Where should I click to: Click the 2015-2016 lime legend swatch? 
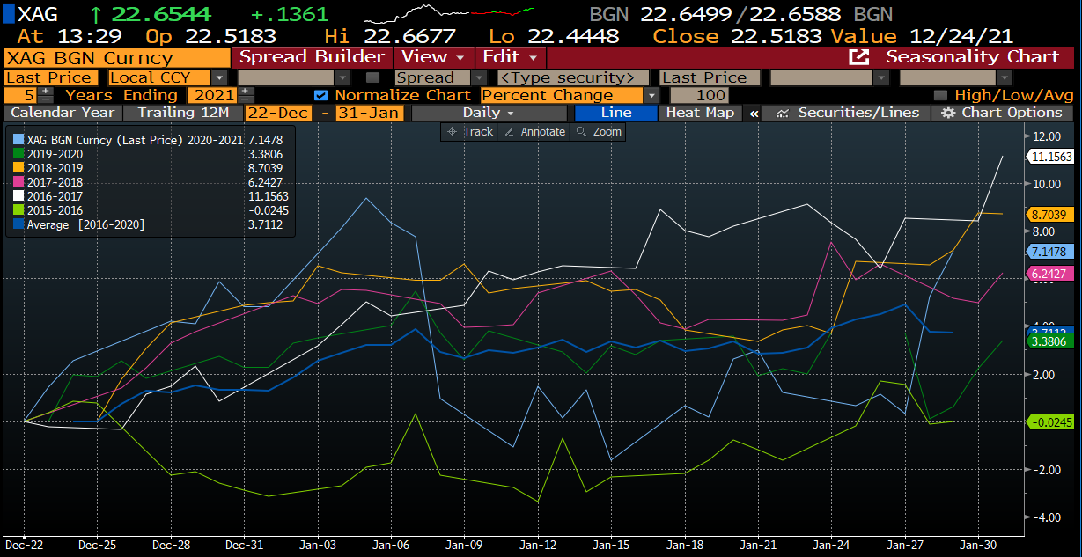(x=20, y=210)
